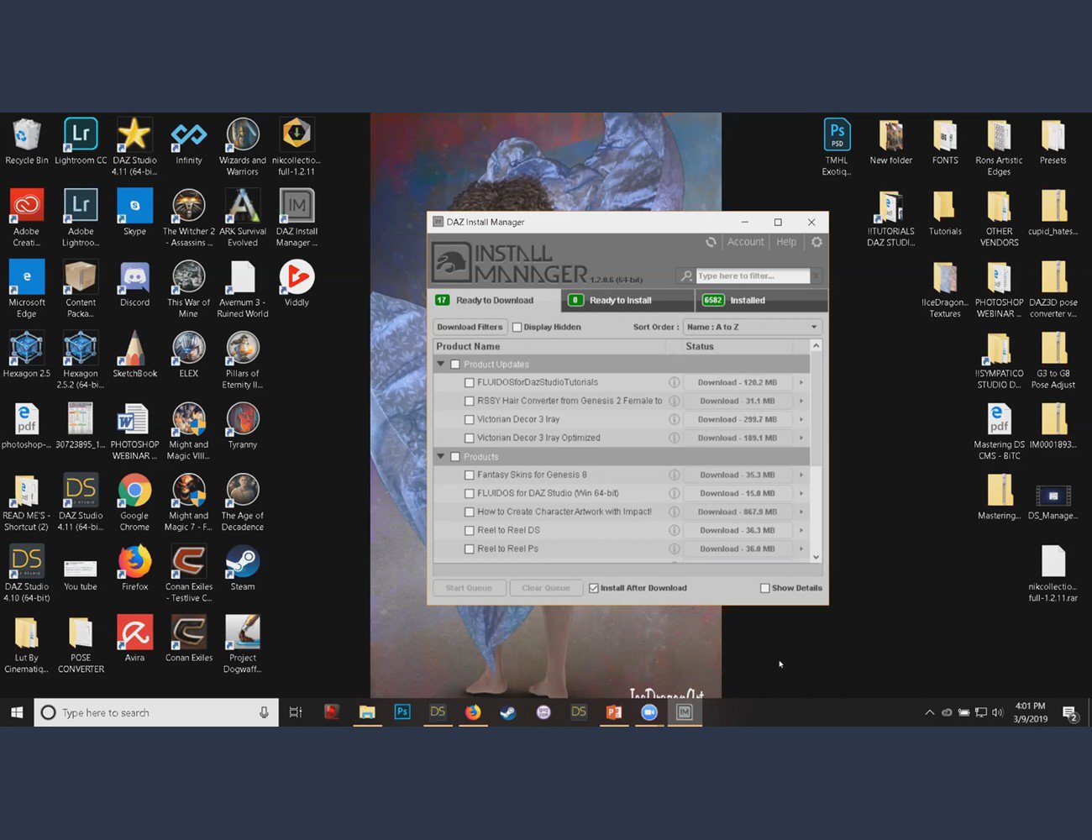Select the FONTS folder on desktop
The image size is (1092, 840).
(x=945, y=141)
